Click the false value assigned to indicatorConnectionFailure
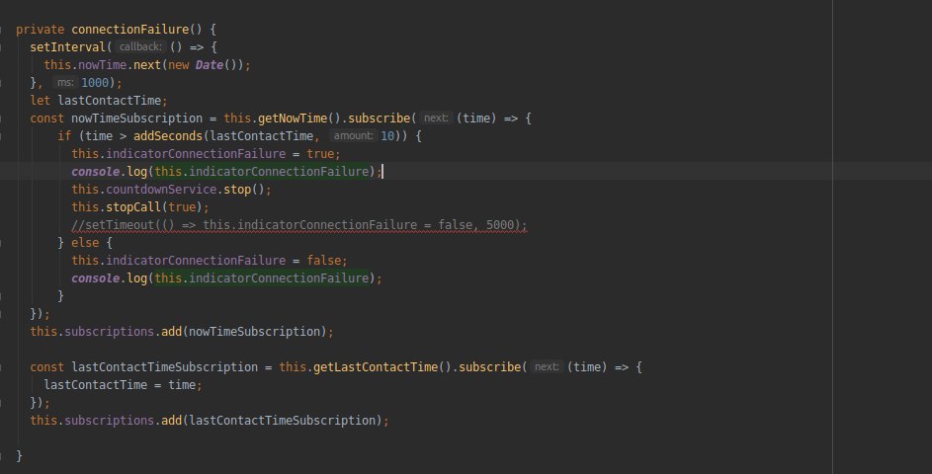Viewport: 932px width, 474px height. 324,261
